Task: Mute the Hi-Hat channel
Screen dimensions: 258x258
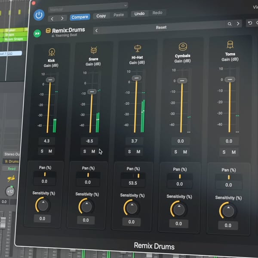Action: (x=138, y=151)
